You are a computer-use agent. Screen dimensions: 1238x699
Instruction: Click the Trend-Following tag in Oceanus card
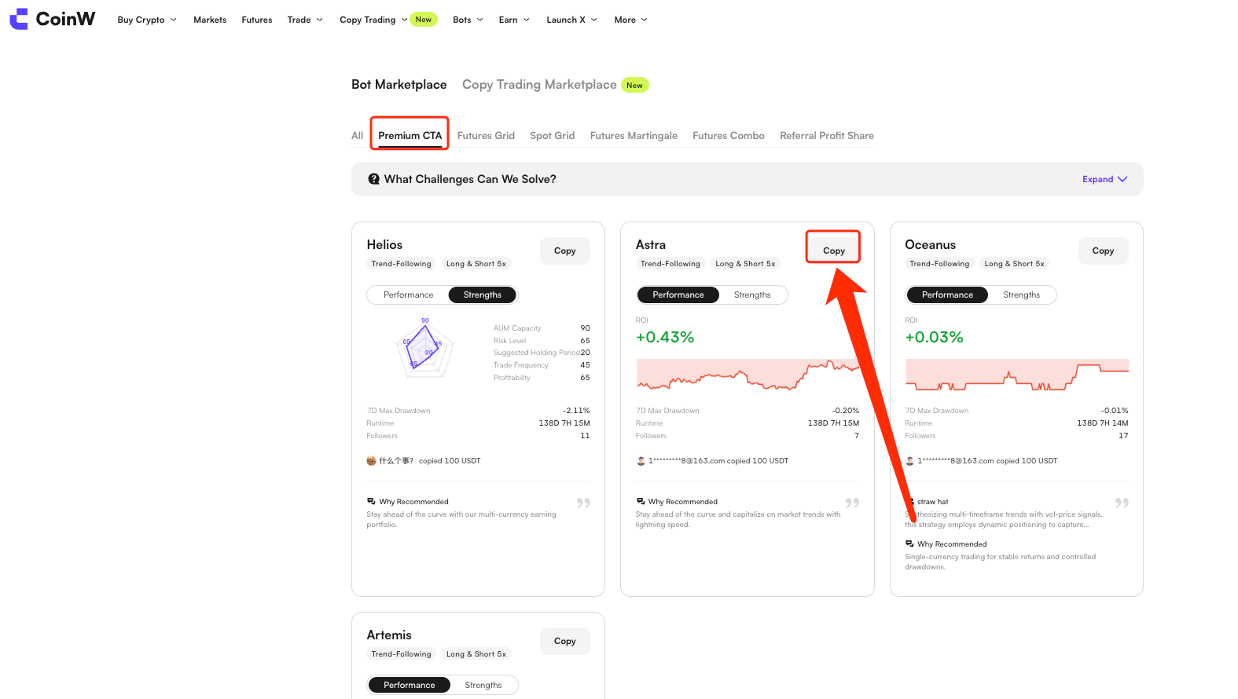[939, 264]
